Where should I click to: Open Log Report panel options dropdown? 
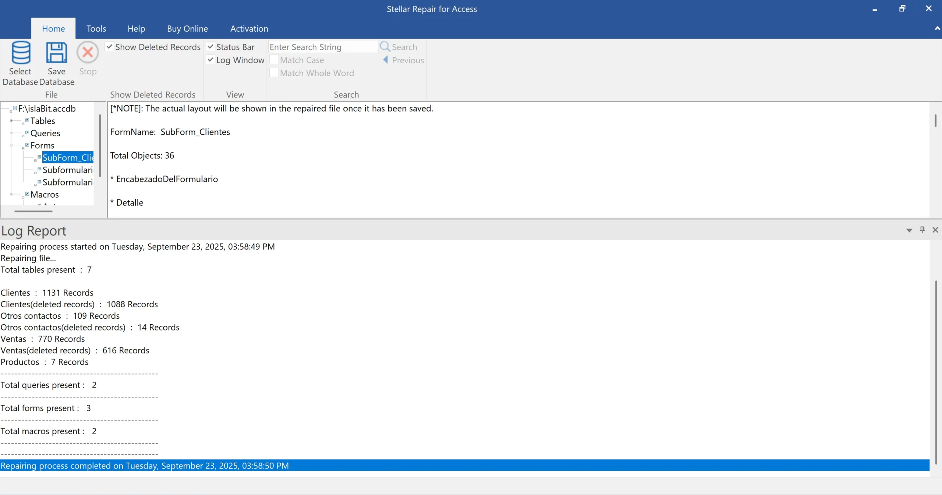[x=909, y=230]
